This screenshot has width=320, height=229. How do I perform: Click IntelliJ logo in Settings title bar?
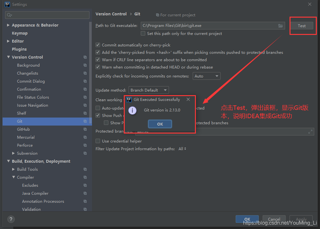[7, 4]
